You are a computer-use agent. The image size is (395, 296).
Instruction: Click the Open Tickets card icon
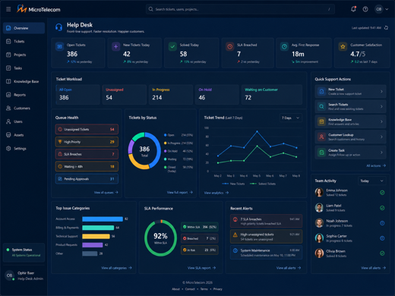[x=59, y=46]
